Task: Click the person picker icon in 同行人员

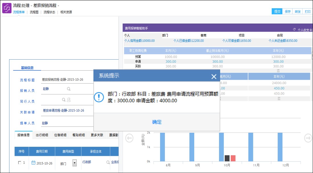Action: point(69,100)
